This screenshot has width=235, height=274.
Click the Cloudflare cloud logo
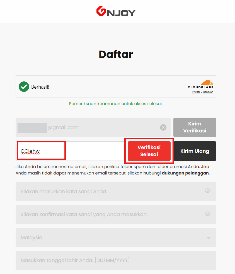pos(207,83)
